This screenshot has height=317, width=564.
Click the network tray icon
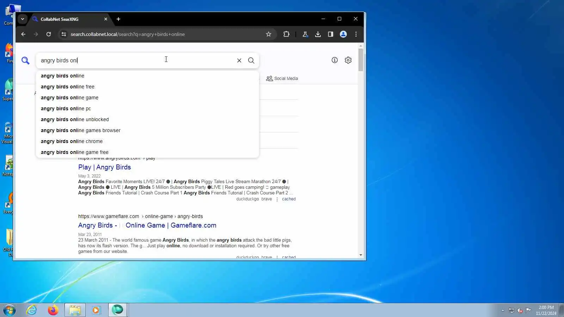coord(511,310)
